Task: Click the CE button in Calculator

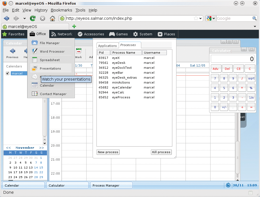Action: [239, 68]
